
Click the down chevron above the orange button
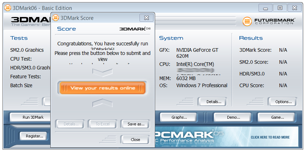pyautogui.click(x=102, y=72)
